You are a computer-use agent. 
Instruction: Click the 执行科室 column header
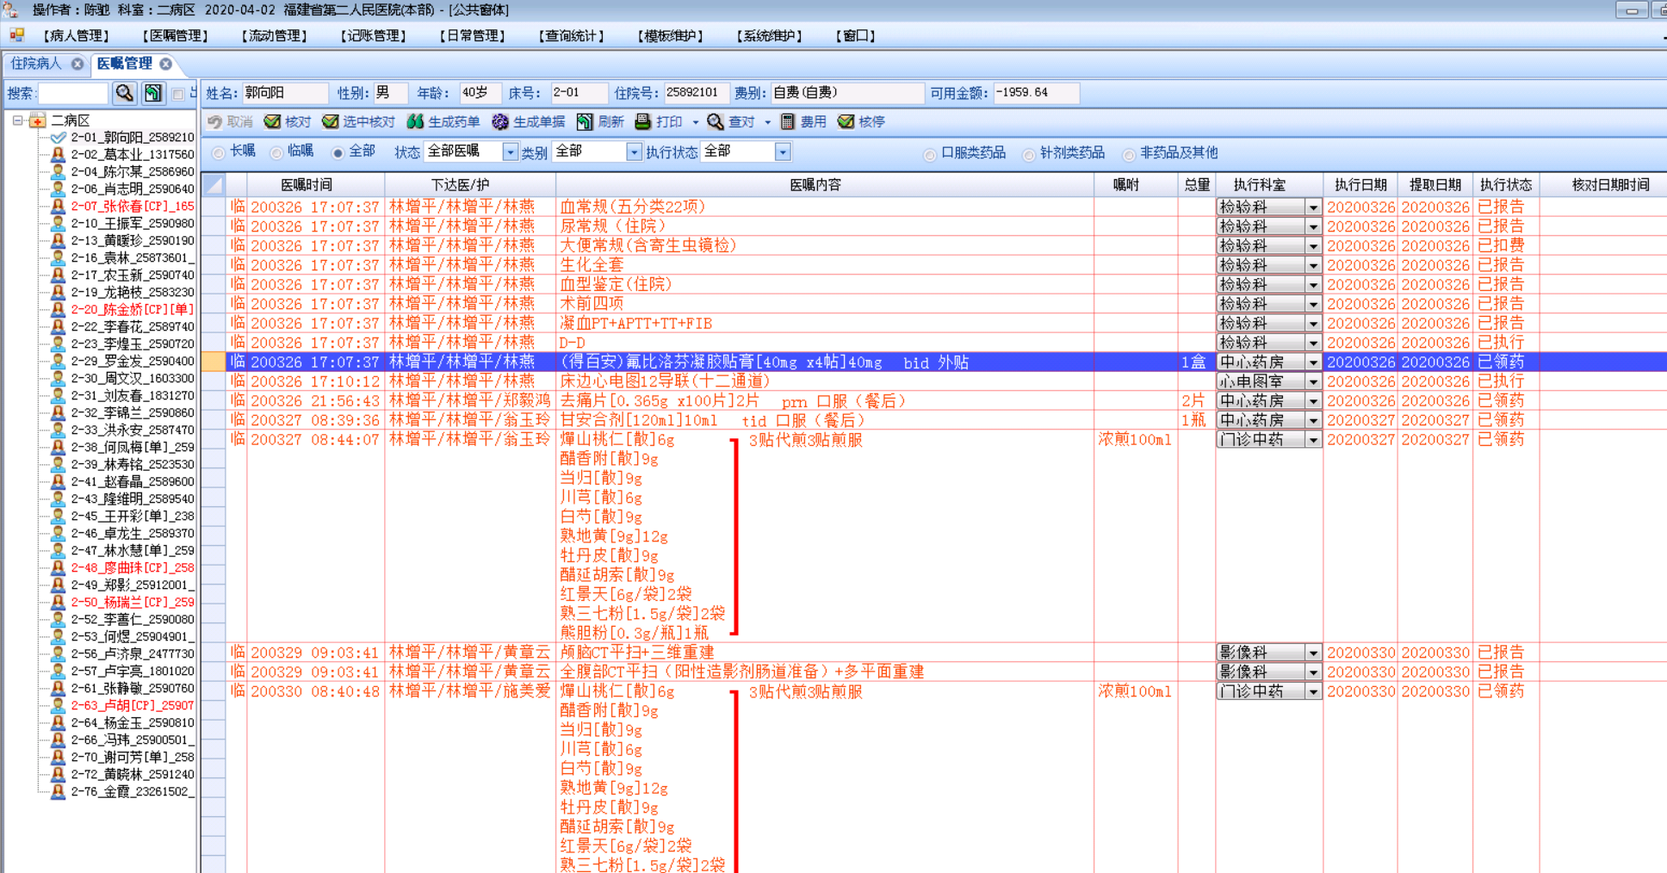tap(1259, 185)
